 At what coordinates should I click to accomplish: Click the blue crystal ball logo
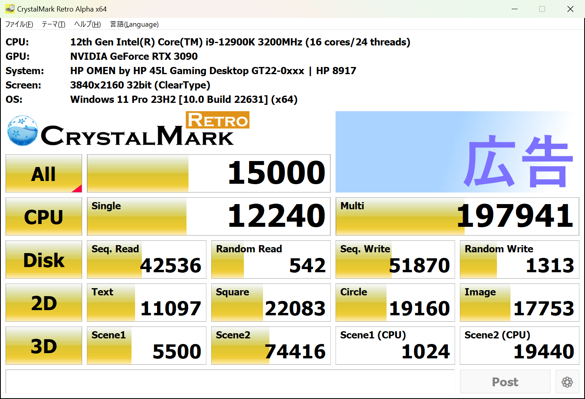(x=23, y=131)
